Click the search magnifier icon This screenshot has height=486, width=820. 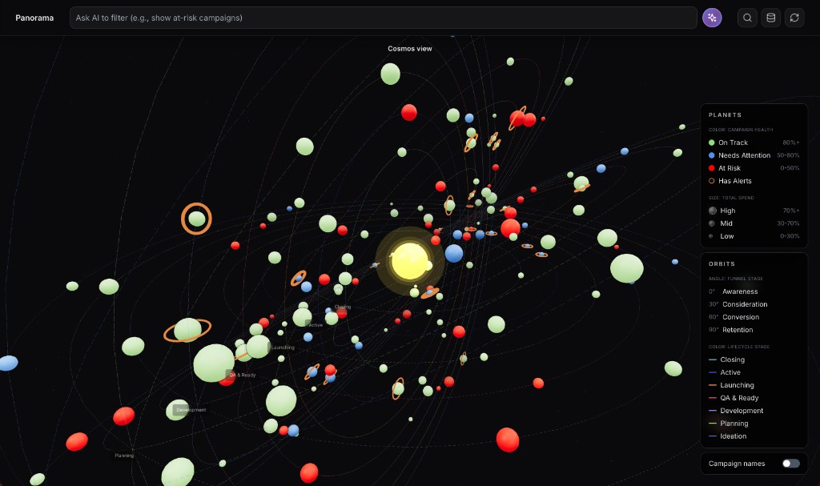click(x=746, y=17)
